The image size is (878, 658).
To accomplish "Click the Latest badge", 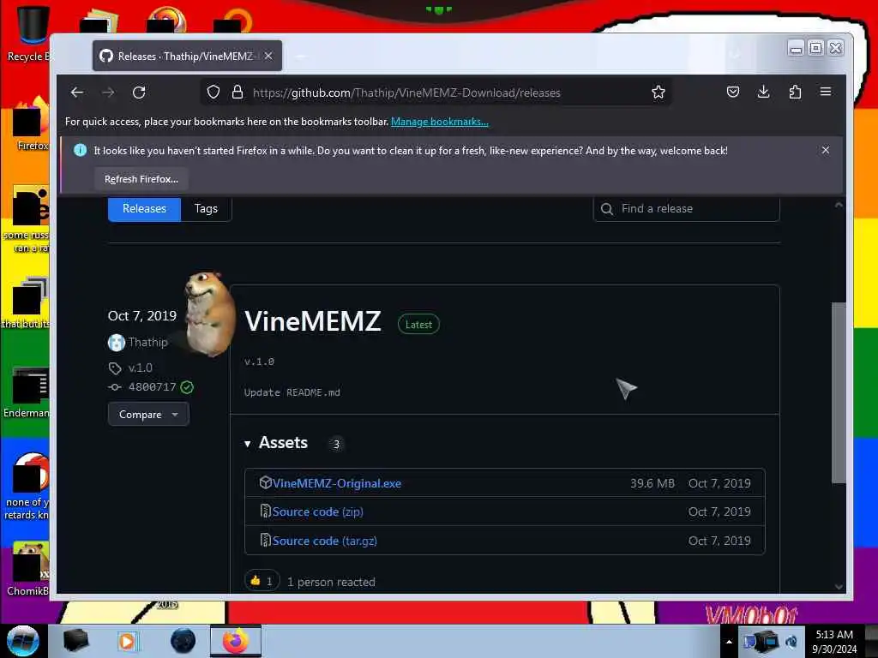I will (x=418, y=325).
